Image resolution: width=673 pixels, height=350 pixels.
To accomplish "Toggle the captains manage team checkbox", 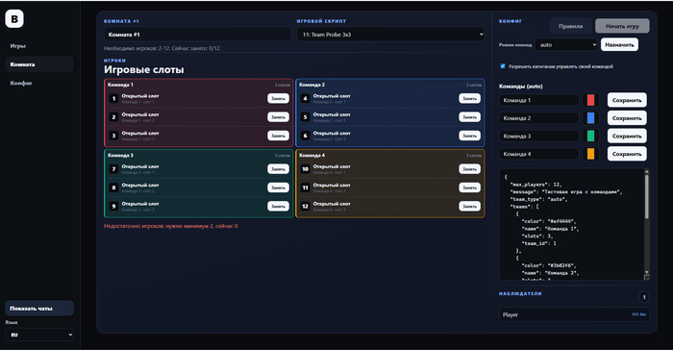I will coord(503,66).
